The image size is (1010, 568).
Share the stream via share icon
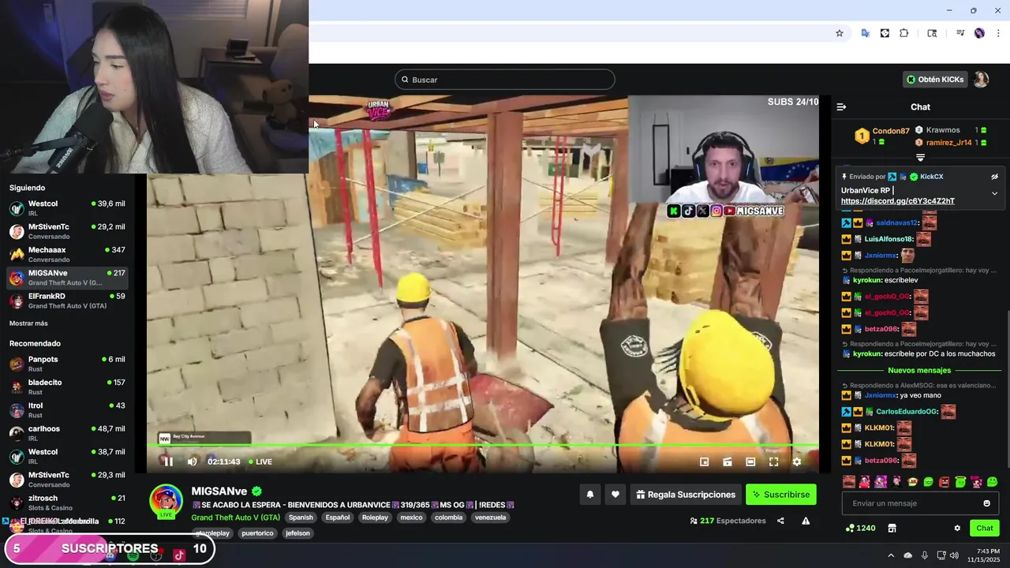[x=780, y=521]
